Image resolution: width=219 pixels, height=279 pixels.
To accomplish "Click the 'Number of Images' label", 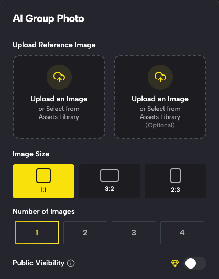I will tap(43, 211).
